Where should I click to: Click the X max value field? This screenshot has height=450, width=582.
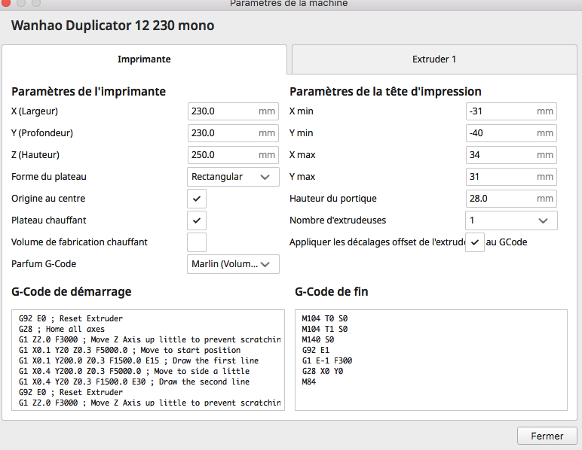click(511, 155)
